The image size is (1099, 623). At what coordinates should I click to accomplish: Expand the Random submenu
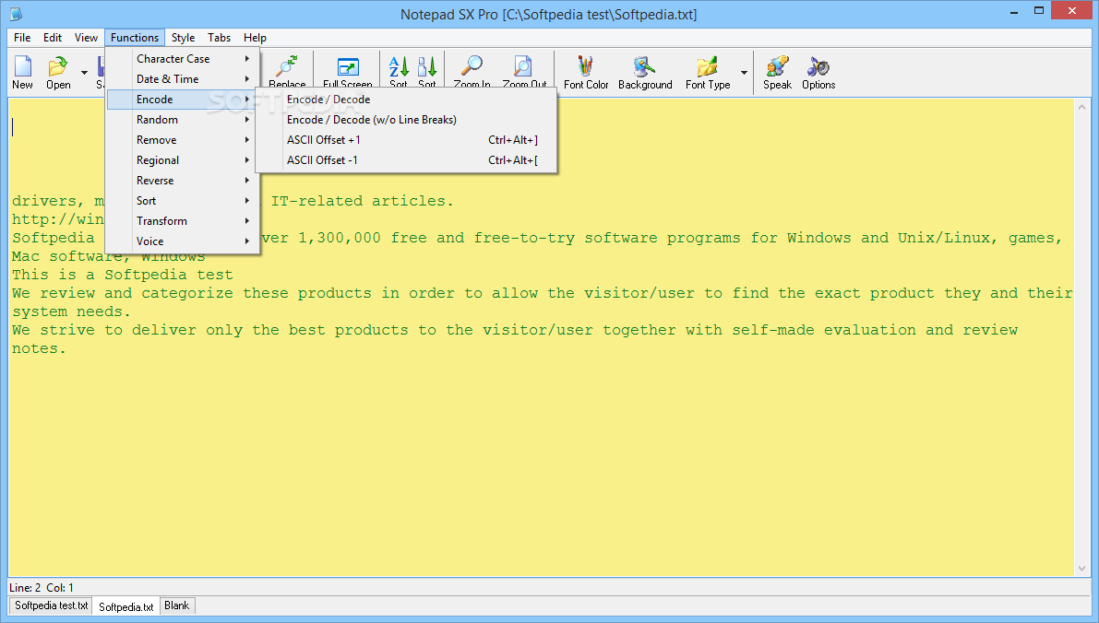pyautogui.click(x=182, y=120)
